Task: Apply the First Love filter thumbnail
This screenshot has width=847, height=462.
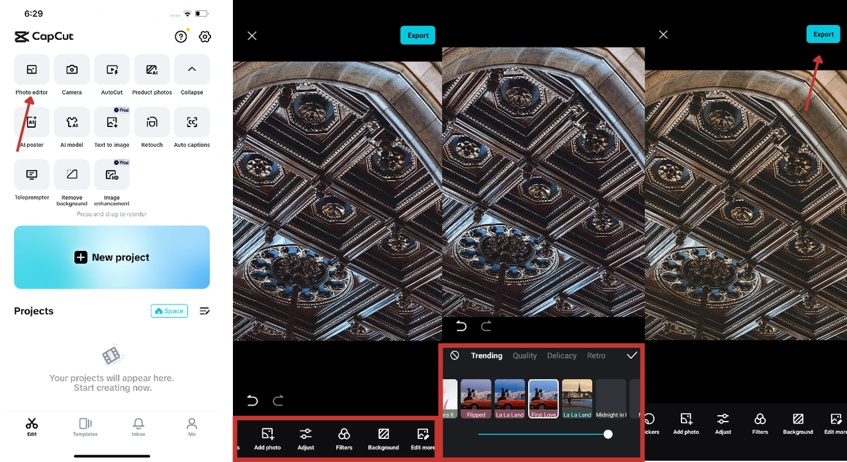Action: point(543,398)
